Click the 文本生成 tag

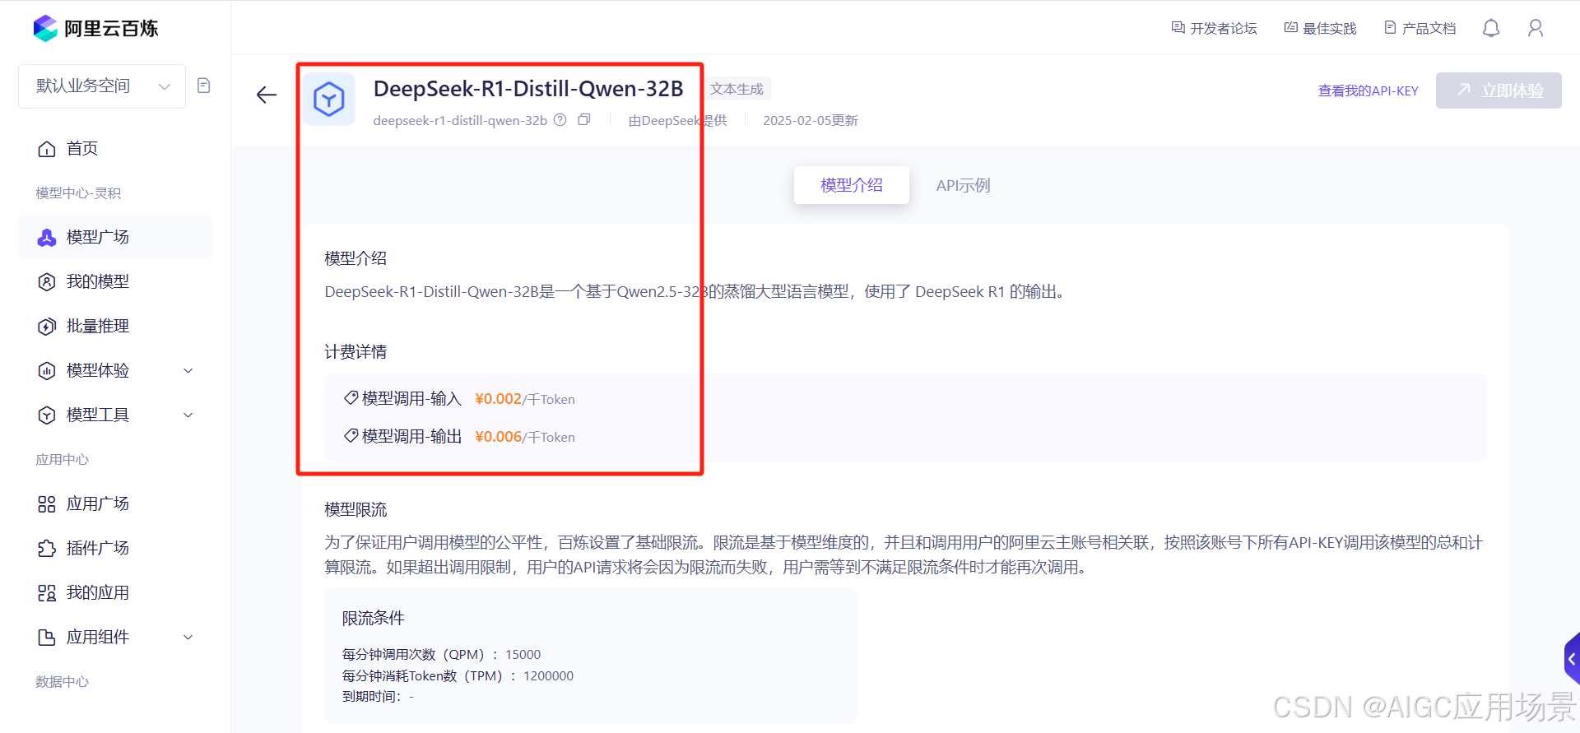click(x=737, y=89)
